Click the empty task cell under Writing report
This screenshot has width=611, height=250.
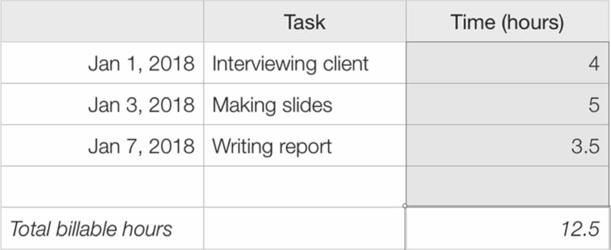pyautogui.click(x=304, y=187)
